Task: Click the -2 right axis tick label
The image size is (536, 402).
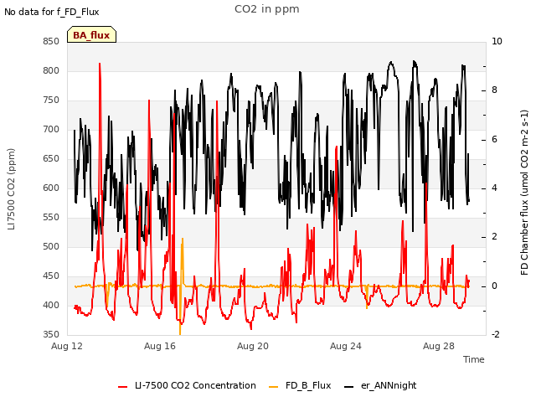Action: (x=496, y=334)
